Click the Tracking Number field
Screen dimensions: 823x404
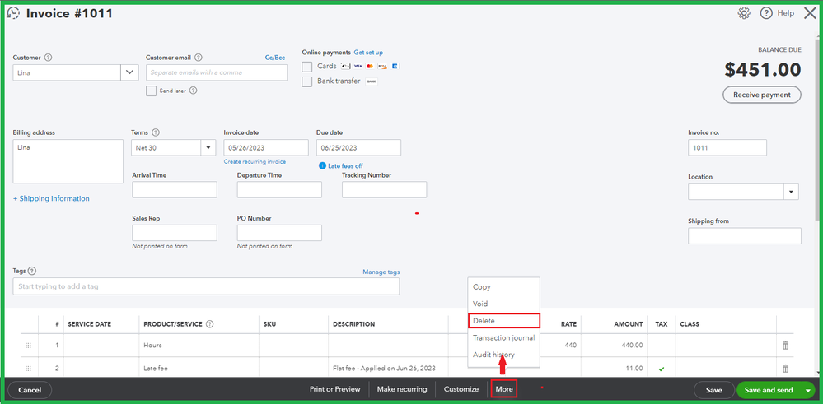pos(384,190)
